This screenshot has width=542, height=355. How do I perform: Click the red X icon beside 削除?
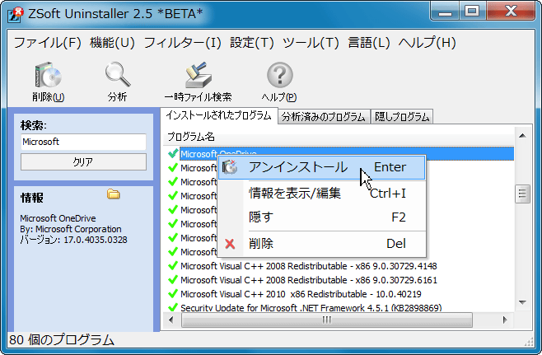click(230, 244)
